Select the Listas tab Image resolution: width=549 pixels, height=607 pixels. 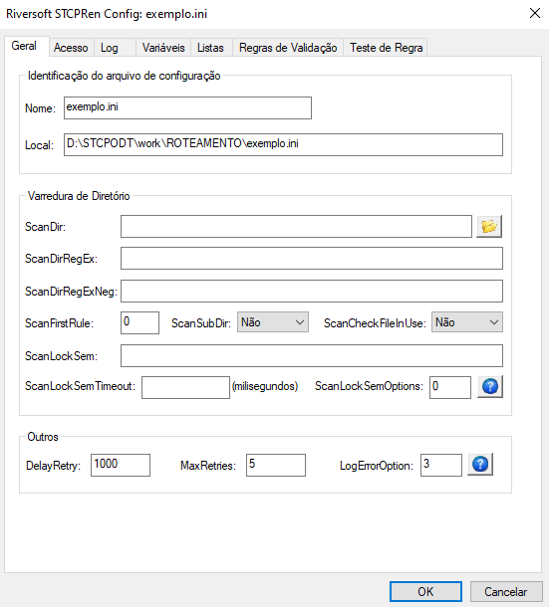(x=210, y=48)
